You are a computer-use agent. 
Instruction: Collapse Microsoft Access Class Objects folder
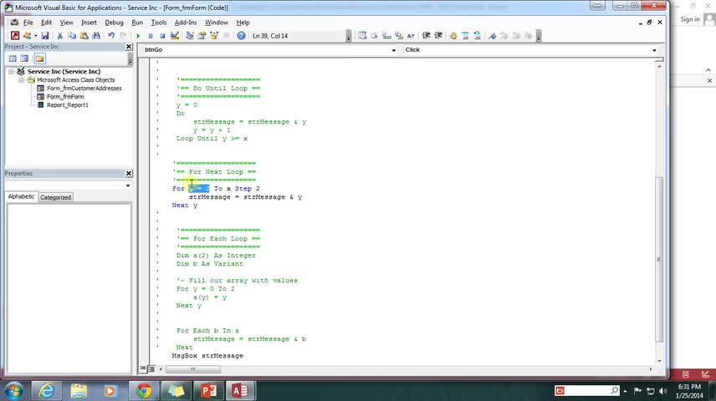[x=21, y=80]
